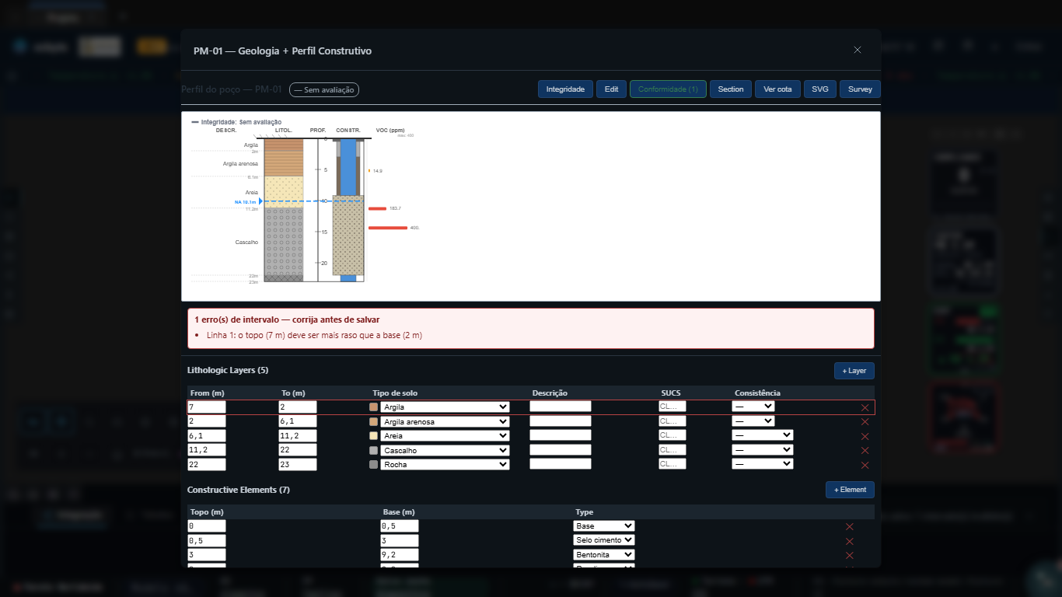Export profile via SVG button
This screenshot has height=597, width=1062.
tap(820, 89)
